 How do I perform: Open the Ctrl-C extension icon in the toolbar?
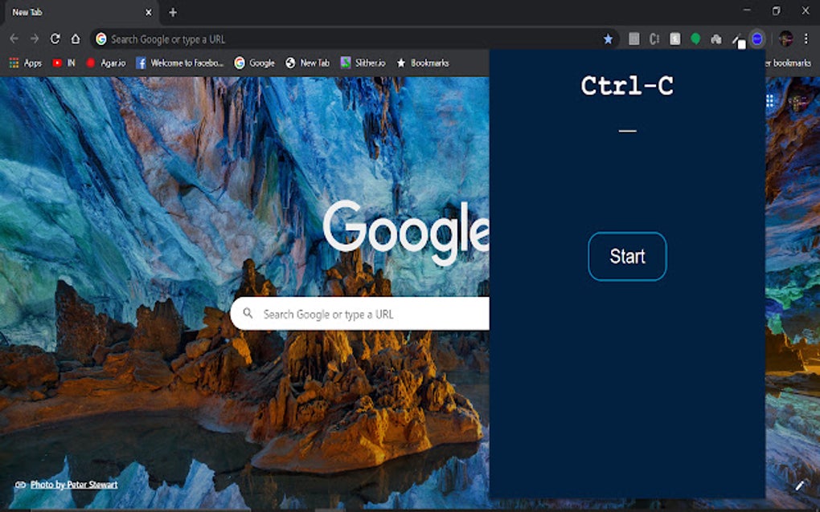(653, 39)
